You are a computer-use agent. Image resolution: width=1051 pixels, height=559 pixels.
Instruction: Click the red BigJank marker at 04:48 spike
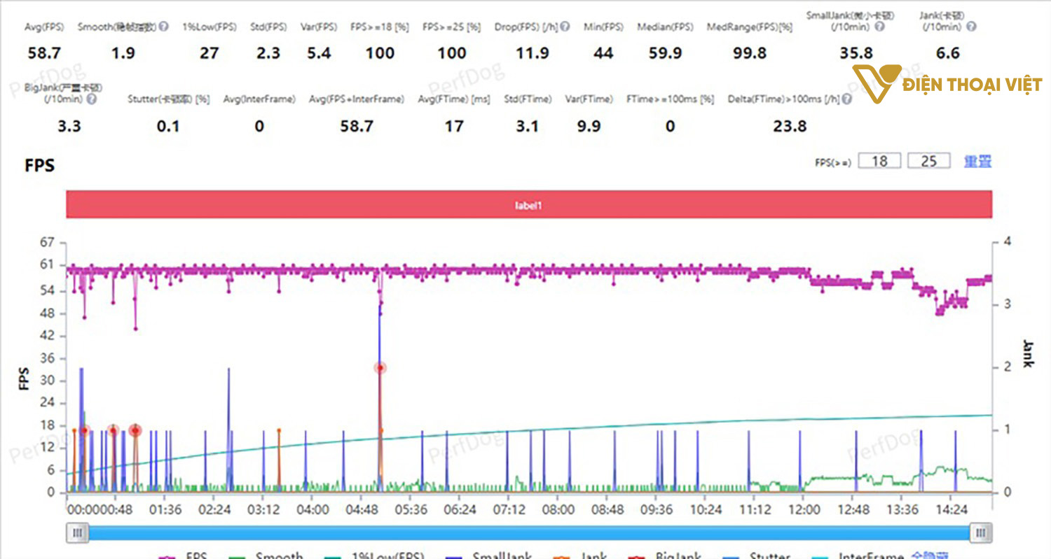pyautogui.click(x=380, y=368)
